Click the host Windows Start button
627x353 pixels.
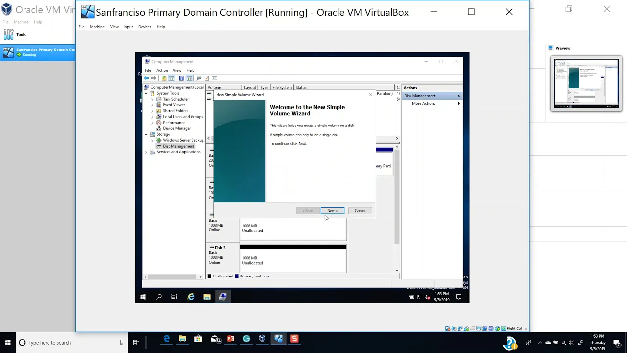(x=8, y=343)
